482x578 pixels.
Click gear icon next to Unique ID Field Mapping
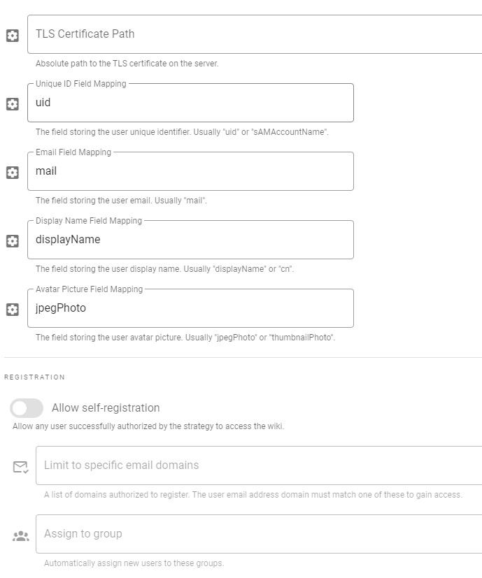13,104
